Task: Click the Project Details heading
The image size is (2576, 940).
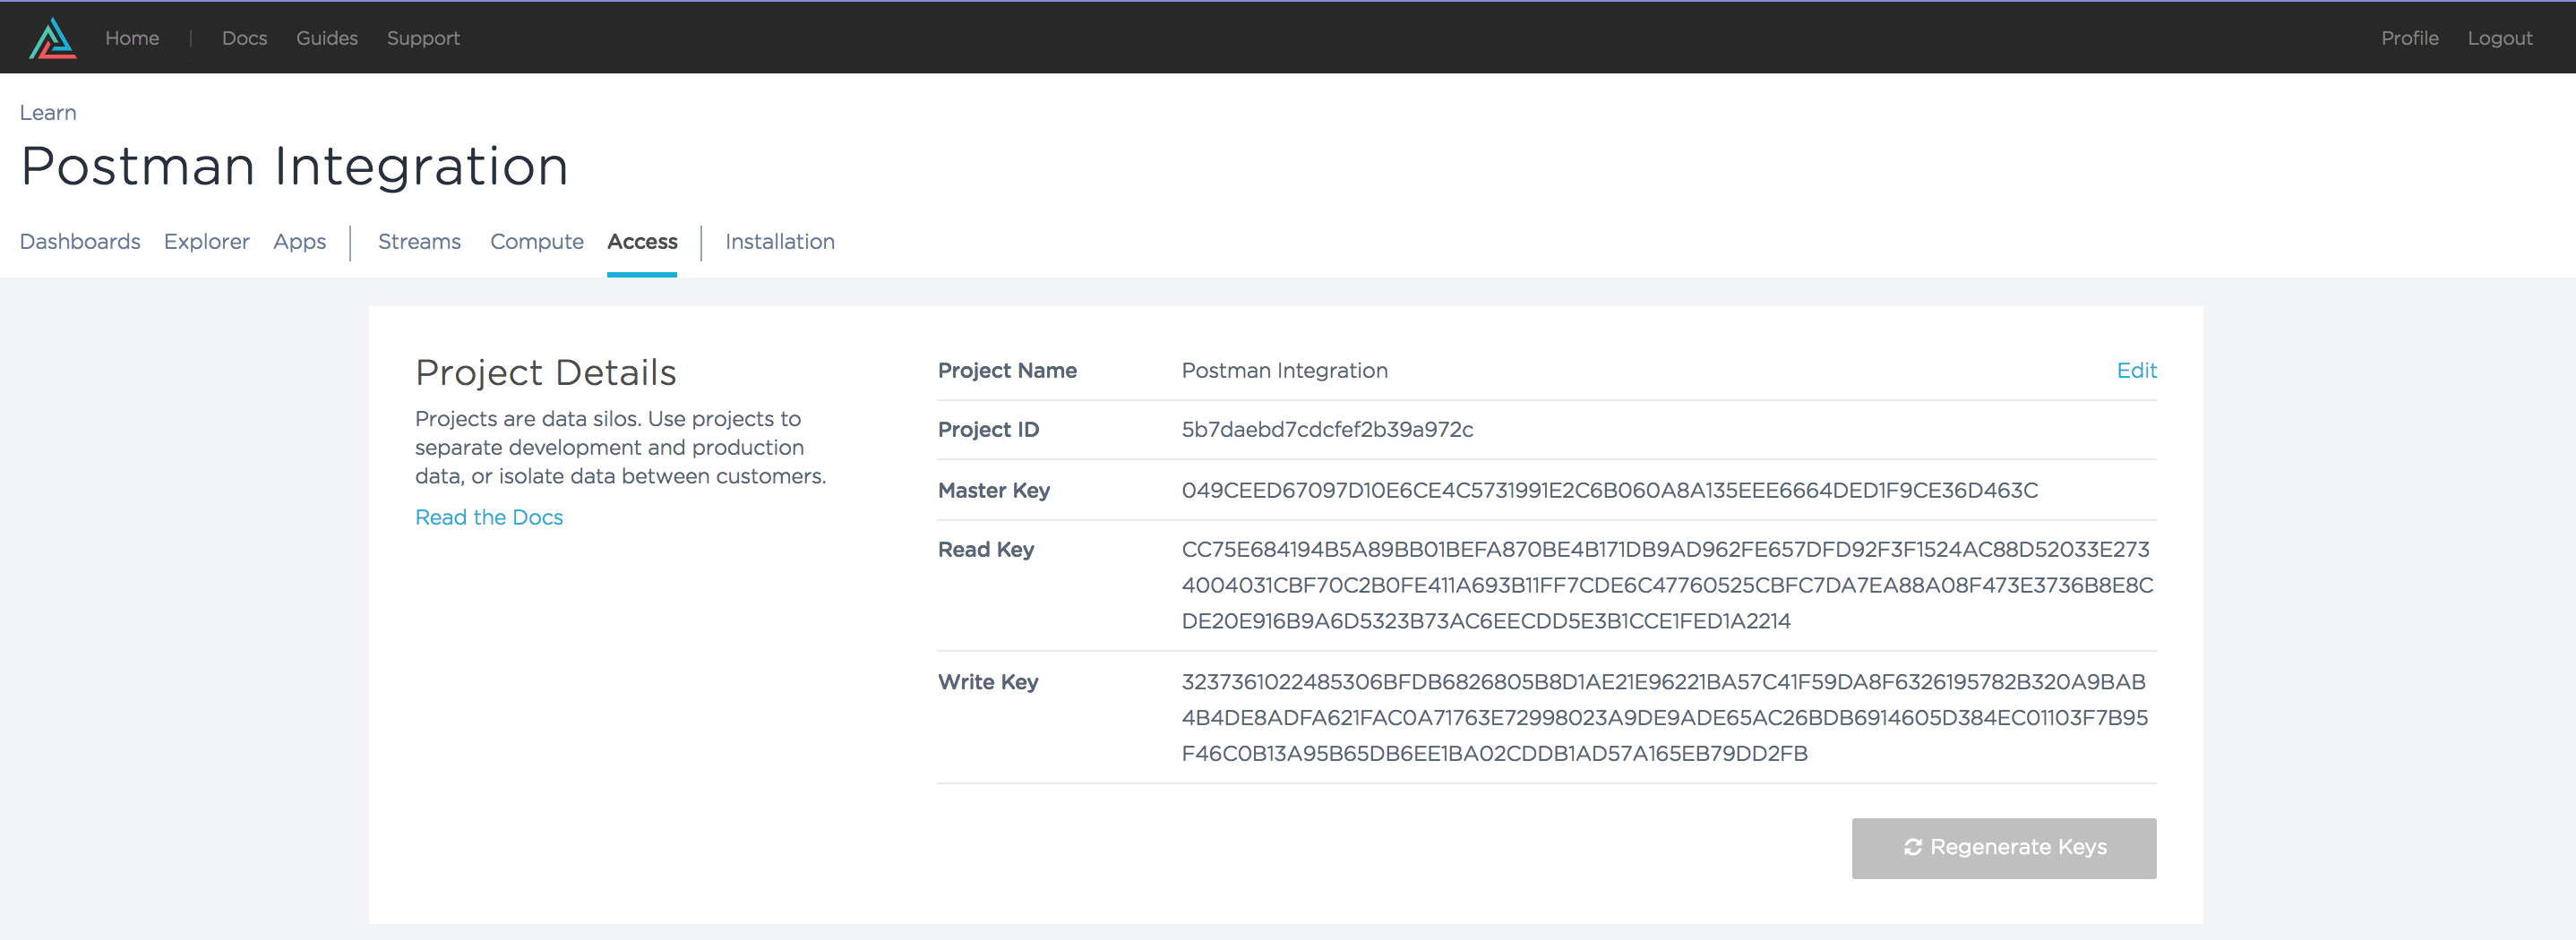Action: coord(546,372)
